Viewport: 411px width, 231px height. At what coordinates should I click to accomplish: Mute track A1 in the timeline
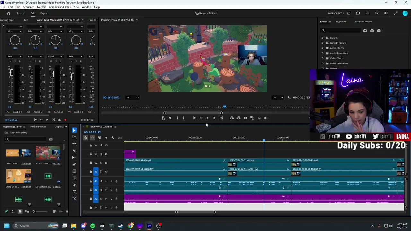pos(106,181)
